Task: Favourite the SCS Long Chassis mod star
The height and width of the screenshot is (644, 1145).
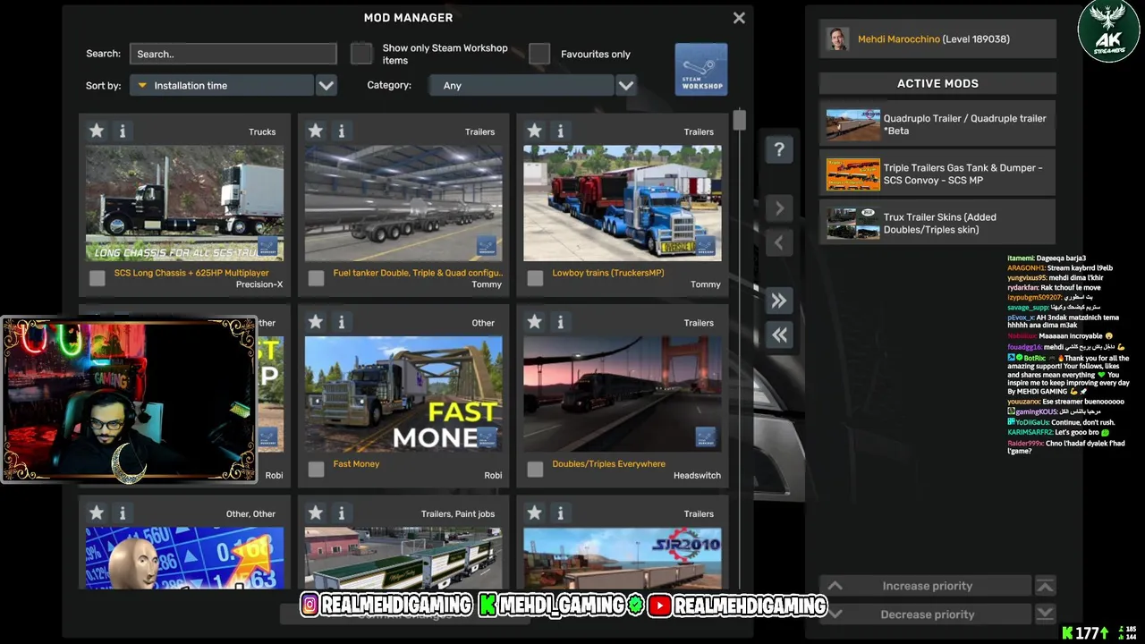Action: 97,131
